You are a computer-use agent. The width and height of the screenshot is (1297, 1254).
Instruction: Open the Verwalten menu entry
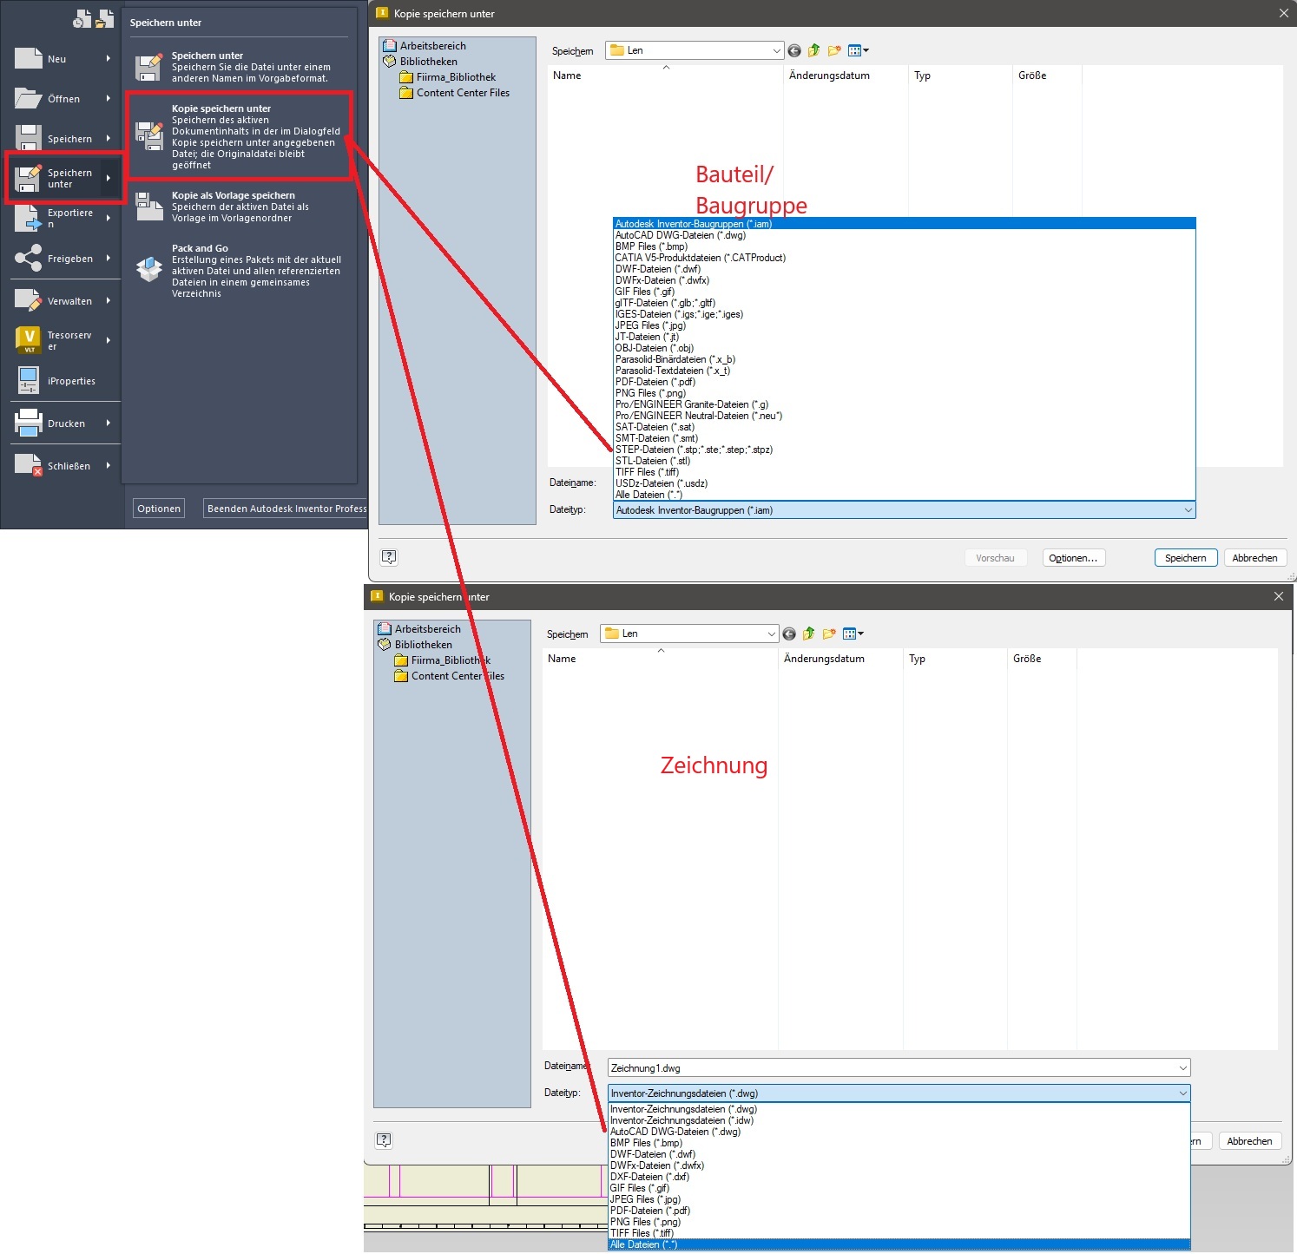63,301
